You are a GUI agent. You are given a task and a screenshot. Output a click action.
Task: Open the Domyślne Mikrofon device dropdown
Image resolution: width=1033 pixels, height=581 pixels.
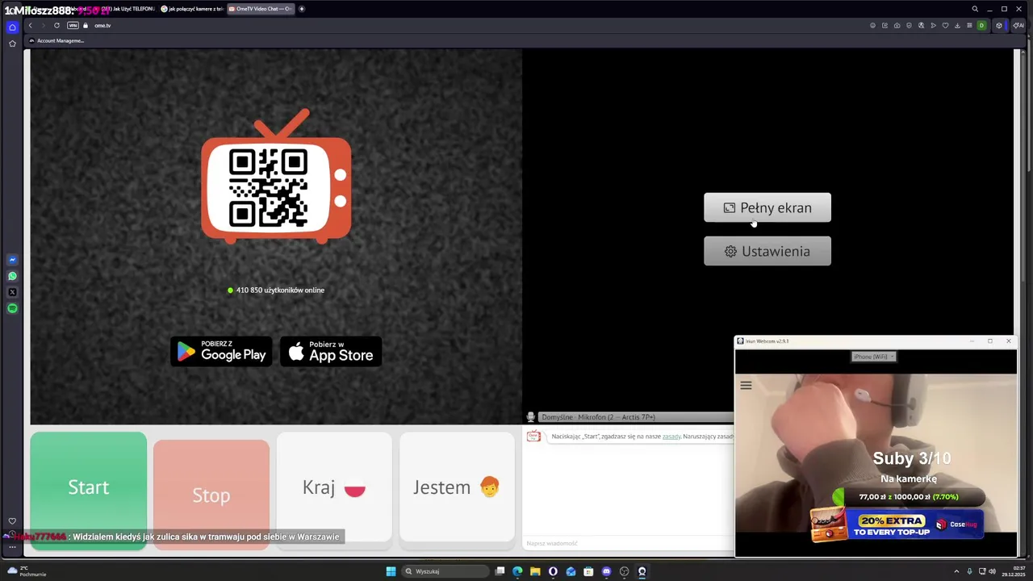click(635, 417)
